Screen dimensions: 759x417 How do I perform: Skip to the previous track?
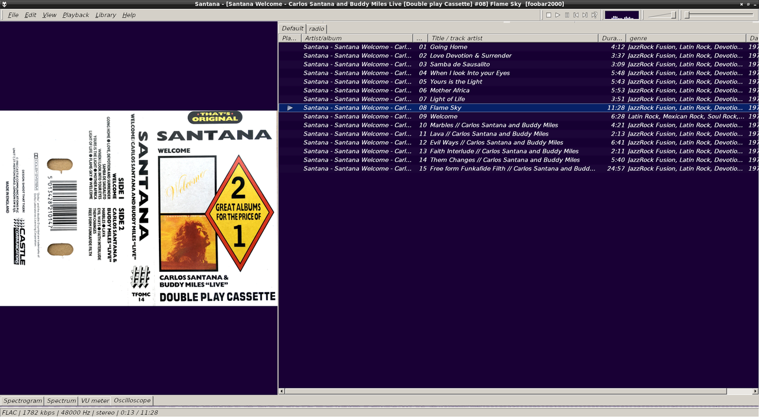[576, 15]
